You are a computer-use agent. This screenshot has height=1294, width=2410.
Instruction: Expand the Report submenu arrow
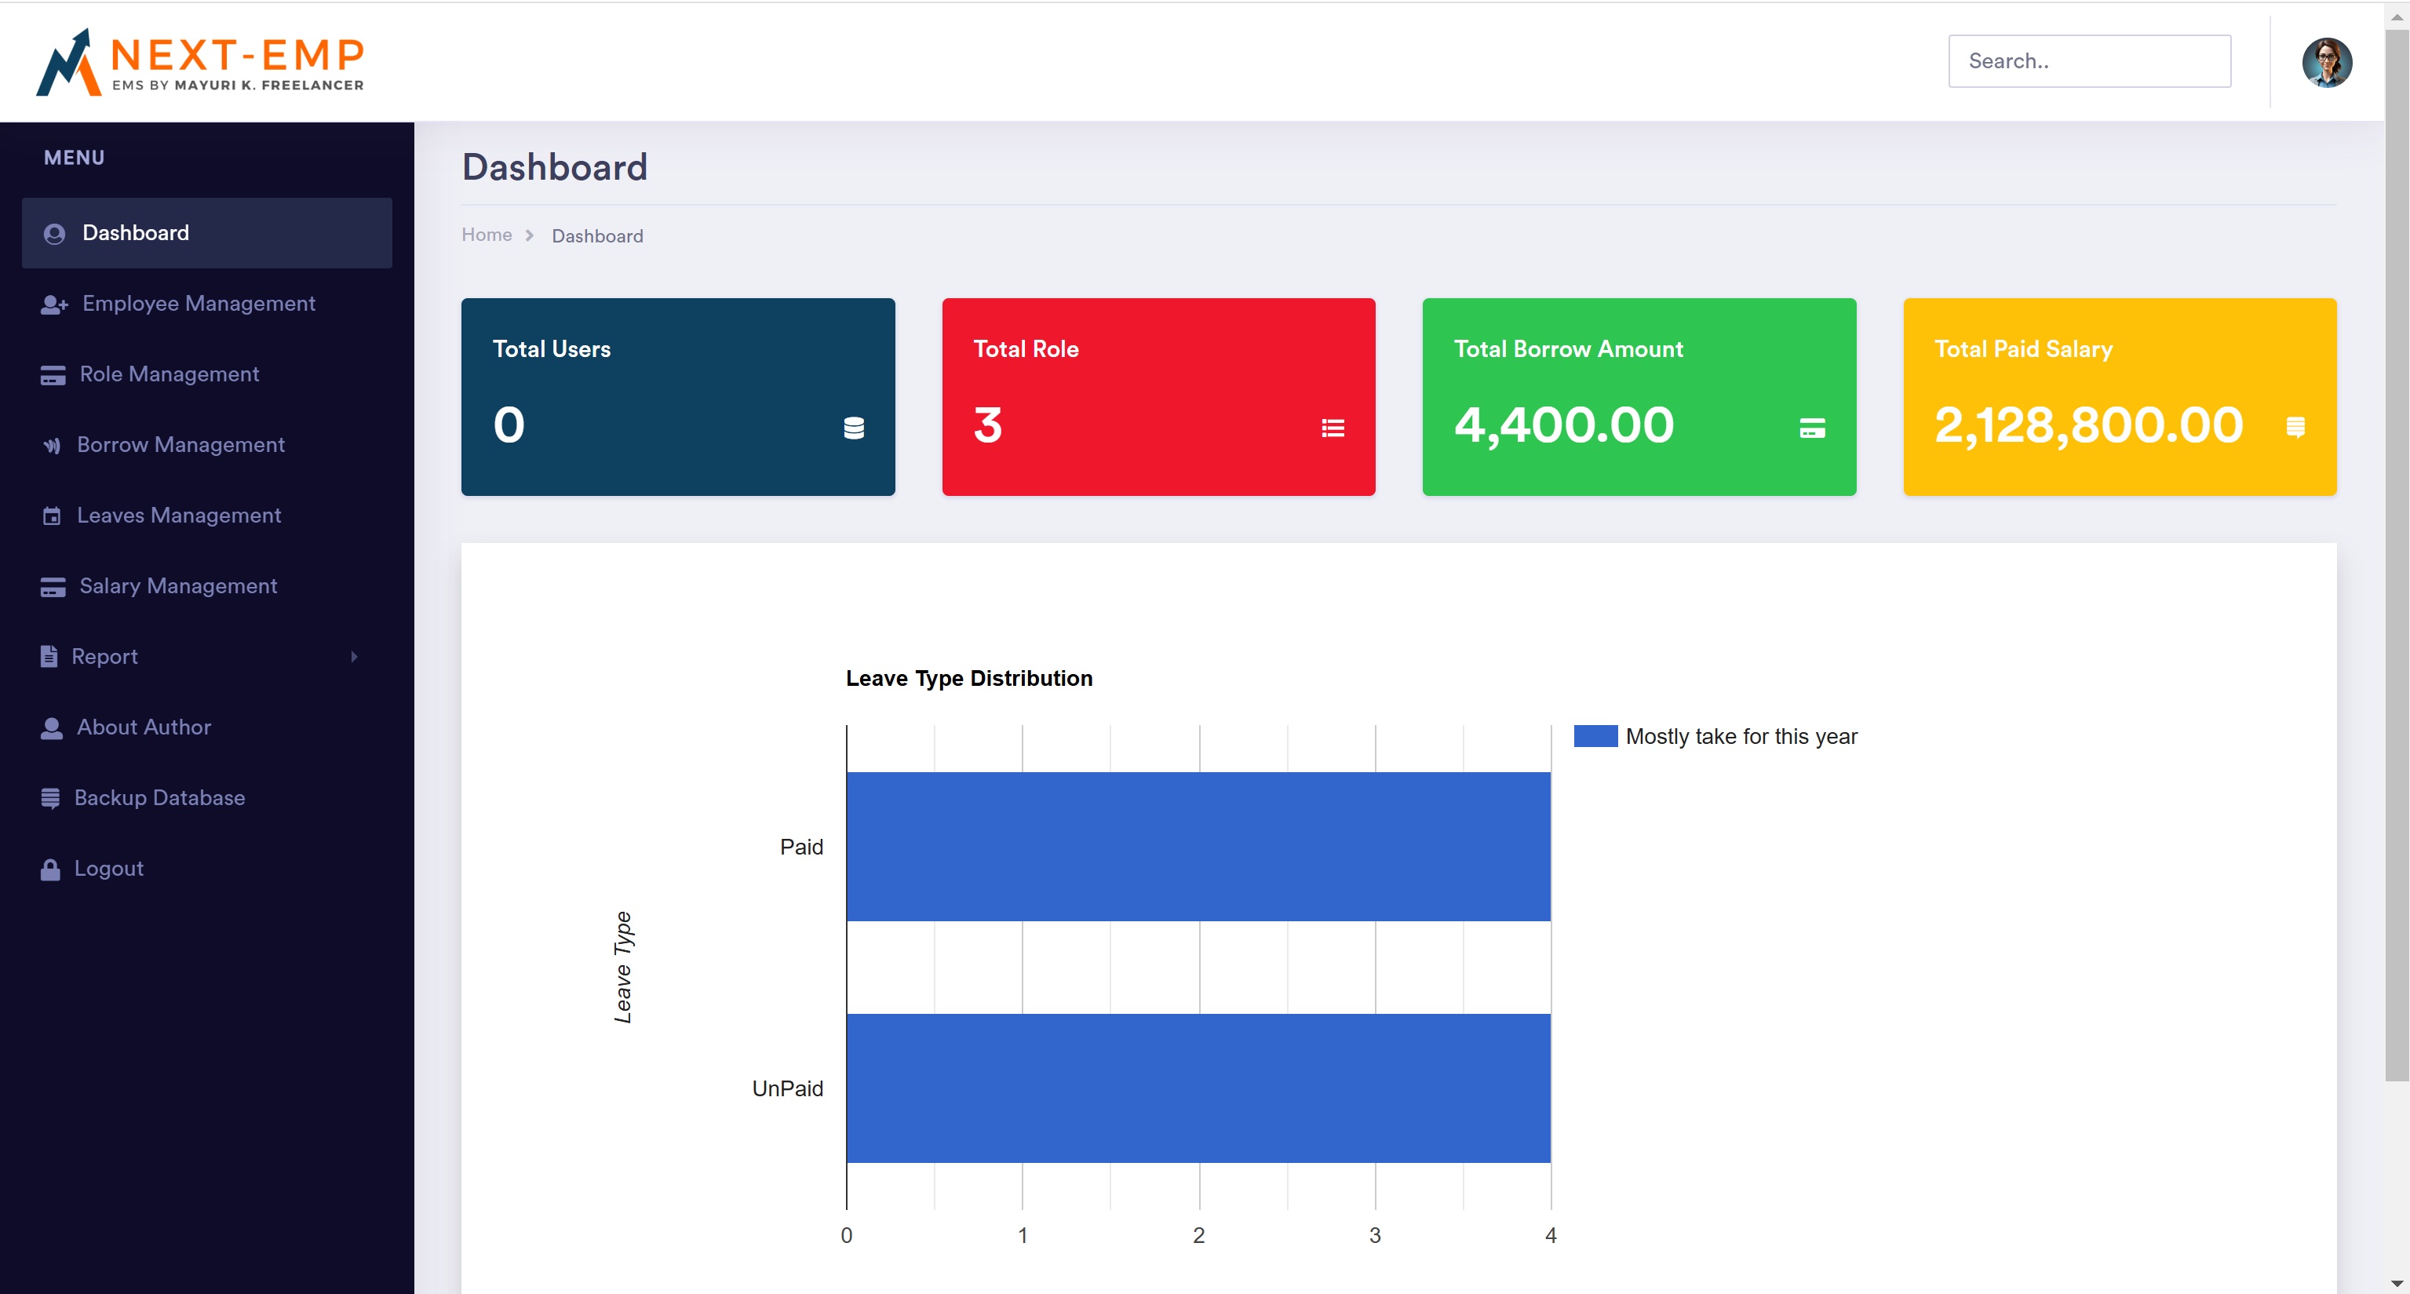(x=354, y=655)
